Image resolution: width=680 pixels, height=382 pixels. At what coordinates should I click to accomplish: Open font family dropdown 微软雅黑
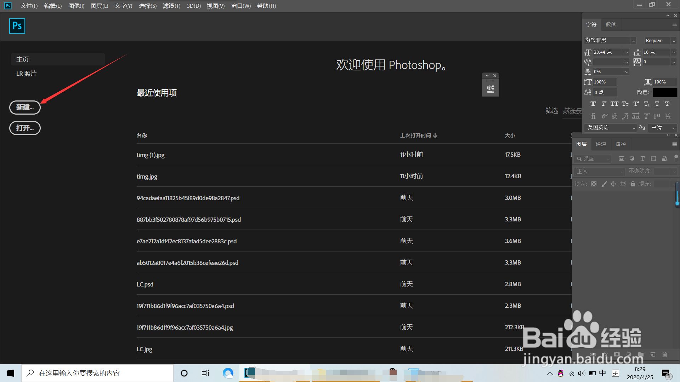634,41
